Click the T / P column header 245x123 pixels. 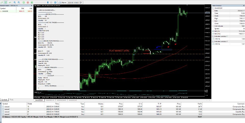[160, 104]
